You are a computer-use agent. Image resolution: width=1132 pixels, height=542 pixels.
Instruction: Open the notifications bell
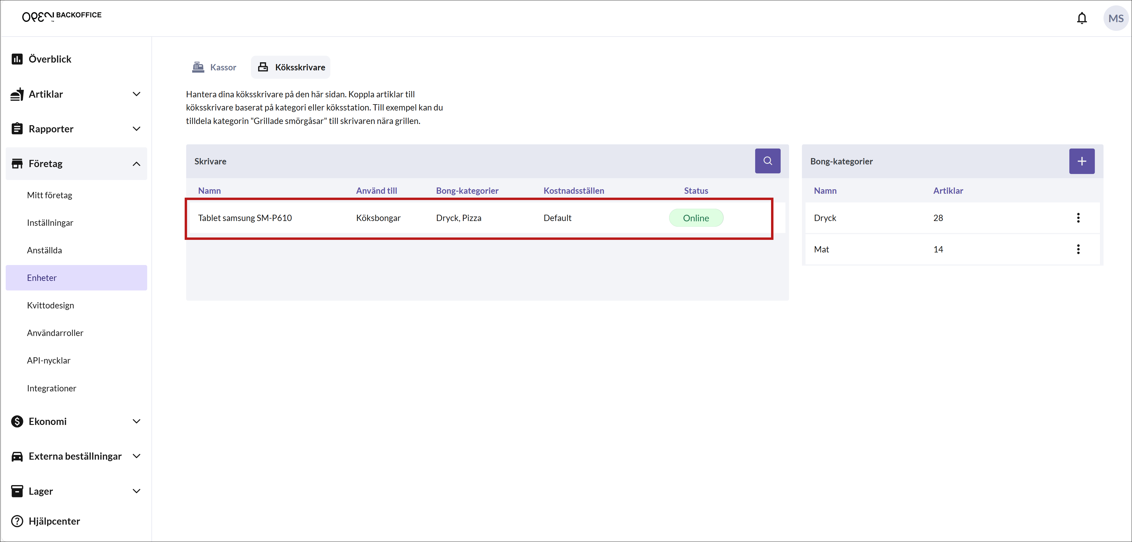1081,18
